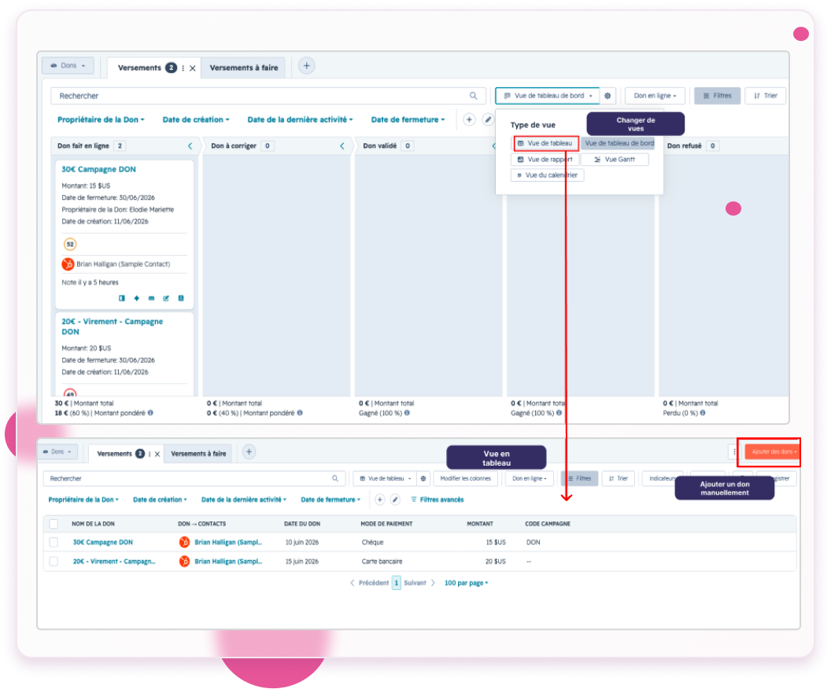Close the Versements tab in the board panel

click(192, 68)
